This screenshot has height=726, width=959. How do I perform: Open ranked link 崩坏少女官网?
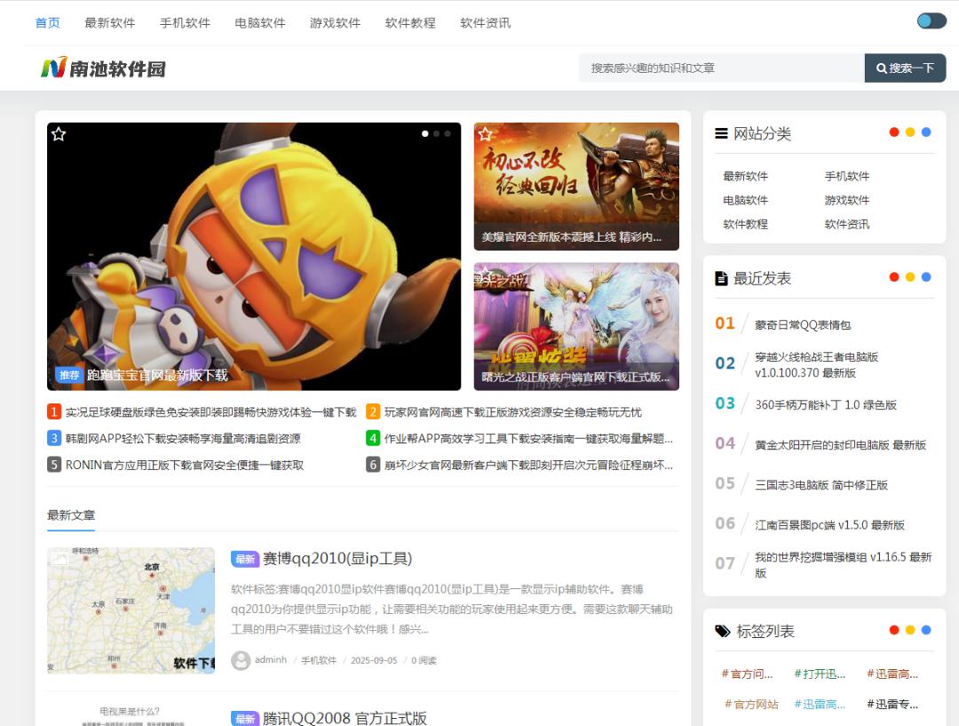coord(528,465)
